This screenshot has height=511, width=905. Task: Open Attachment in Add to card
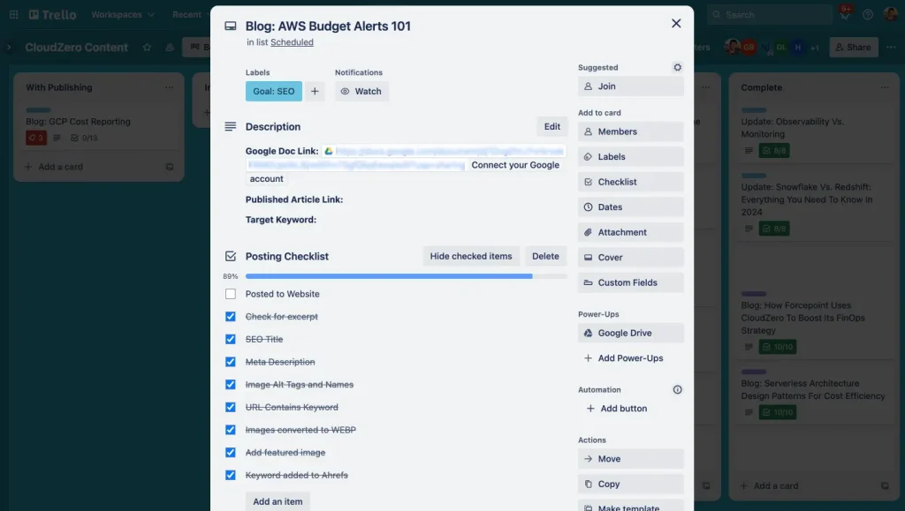tap(631, 232)
